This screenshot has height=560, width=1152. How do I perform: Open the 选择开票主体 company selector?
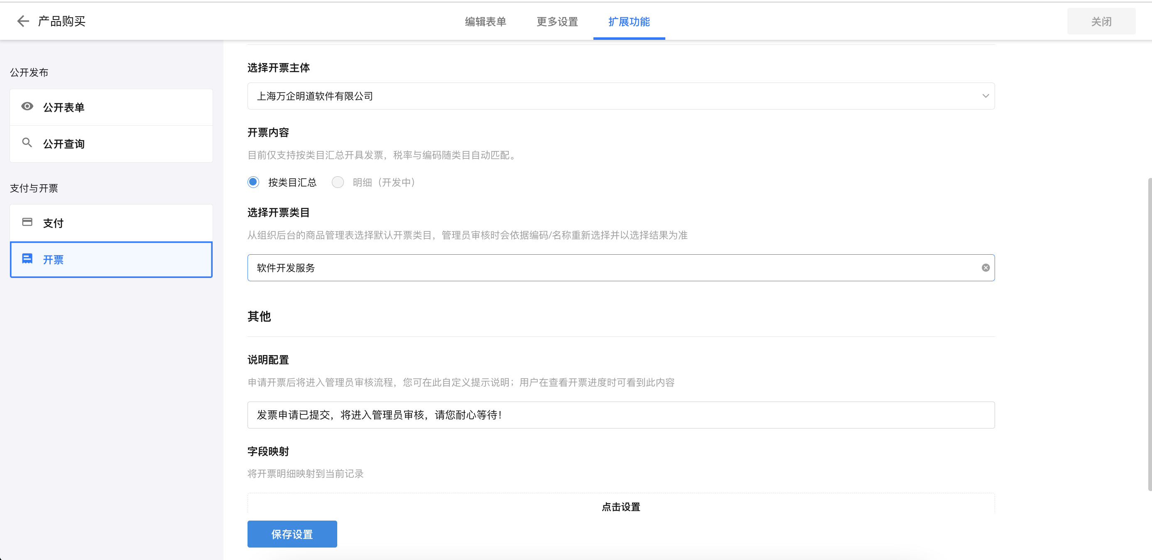[x=581, y=96]
